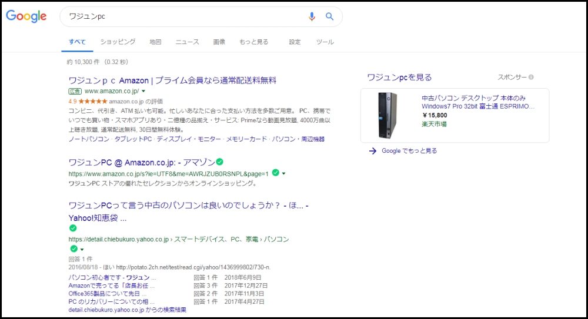Open the Office365製品について先日 link
The width and height of the screenshot is (588, 319).
click(x=107, y=294)
